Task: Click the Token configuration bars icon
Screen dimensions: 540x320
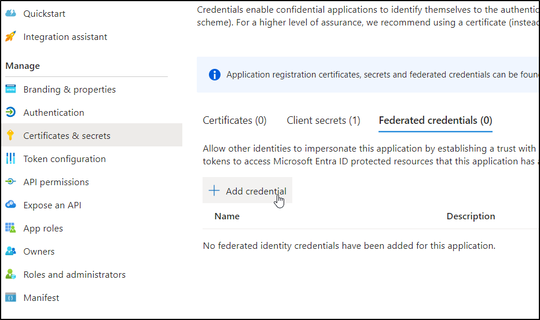Action: click(10, 159)
